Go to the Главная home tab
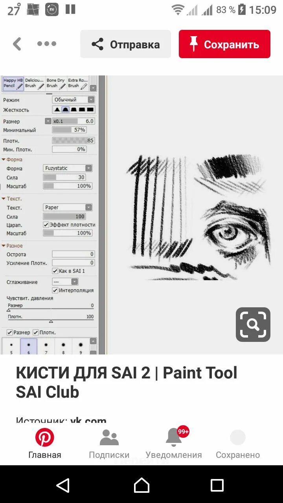The width and height of the screenshot is (283, 503). tap(45, 444)
